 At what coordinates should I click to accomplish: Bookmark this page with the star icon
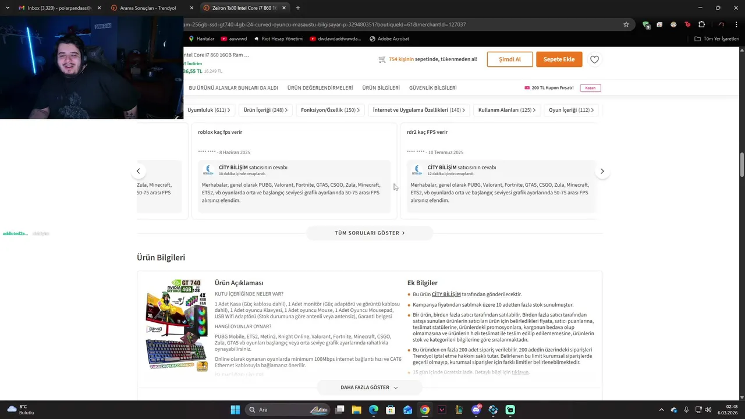(x=626, y=24)
